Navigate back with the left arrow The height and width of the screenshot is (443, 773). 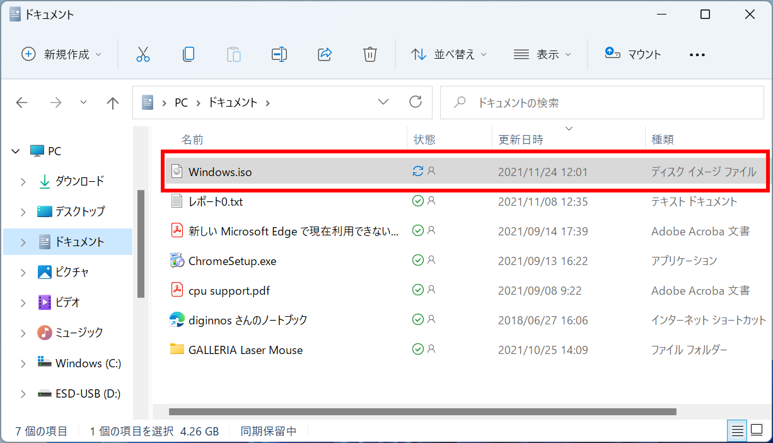(x=22, y=103)
